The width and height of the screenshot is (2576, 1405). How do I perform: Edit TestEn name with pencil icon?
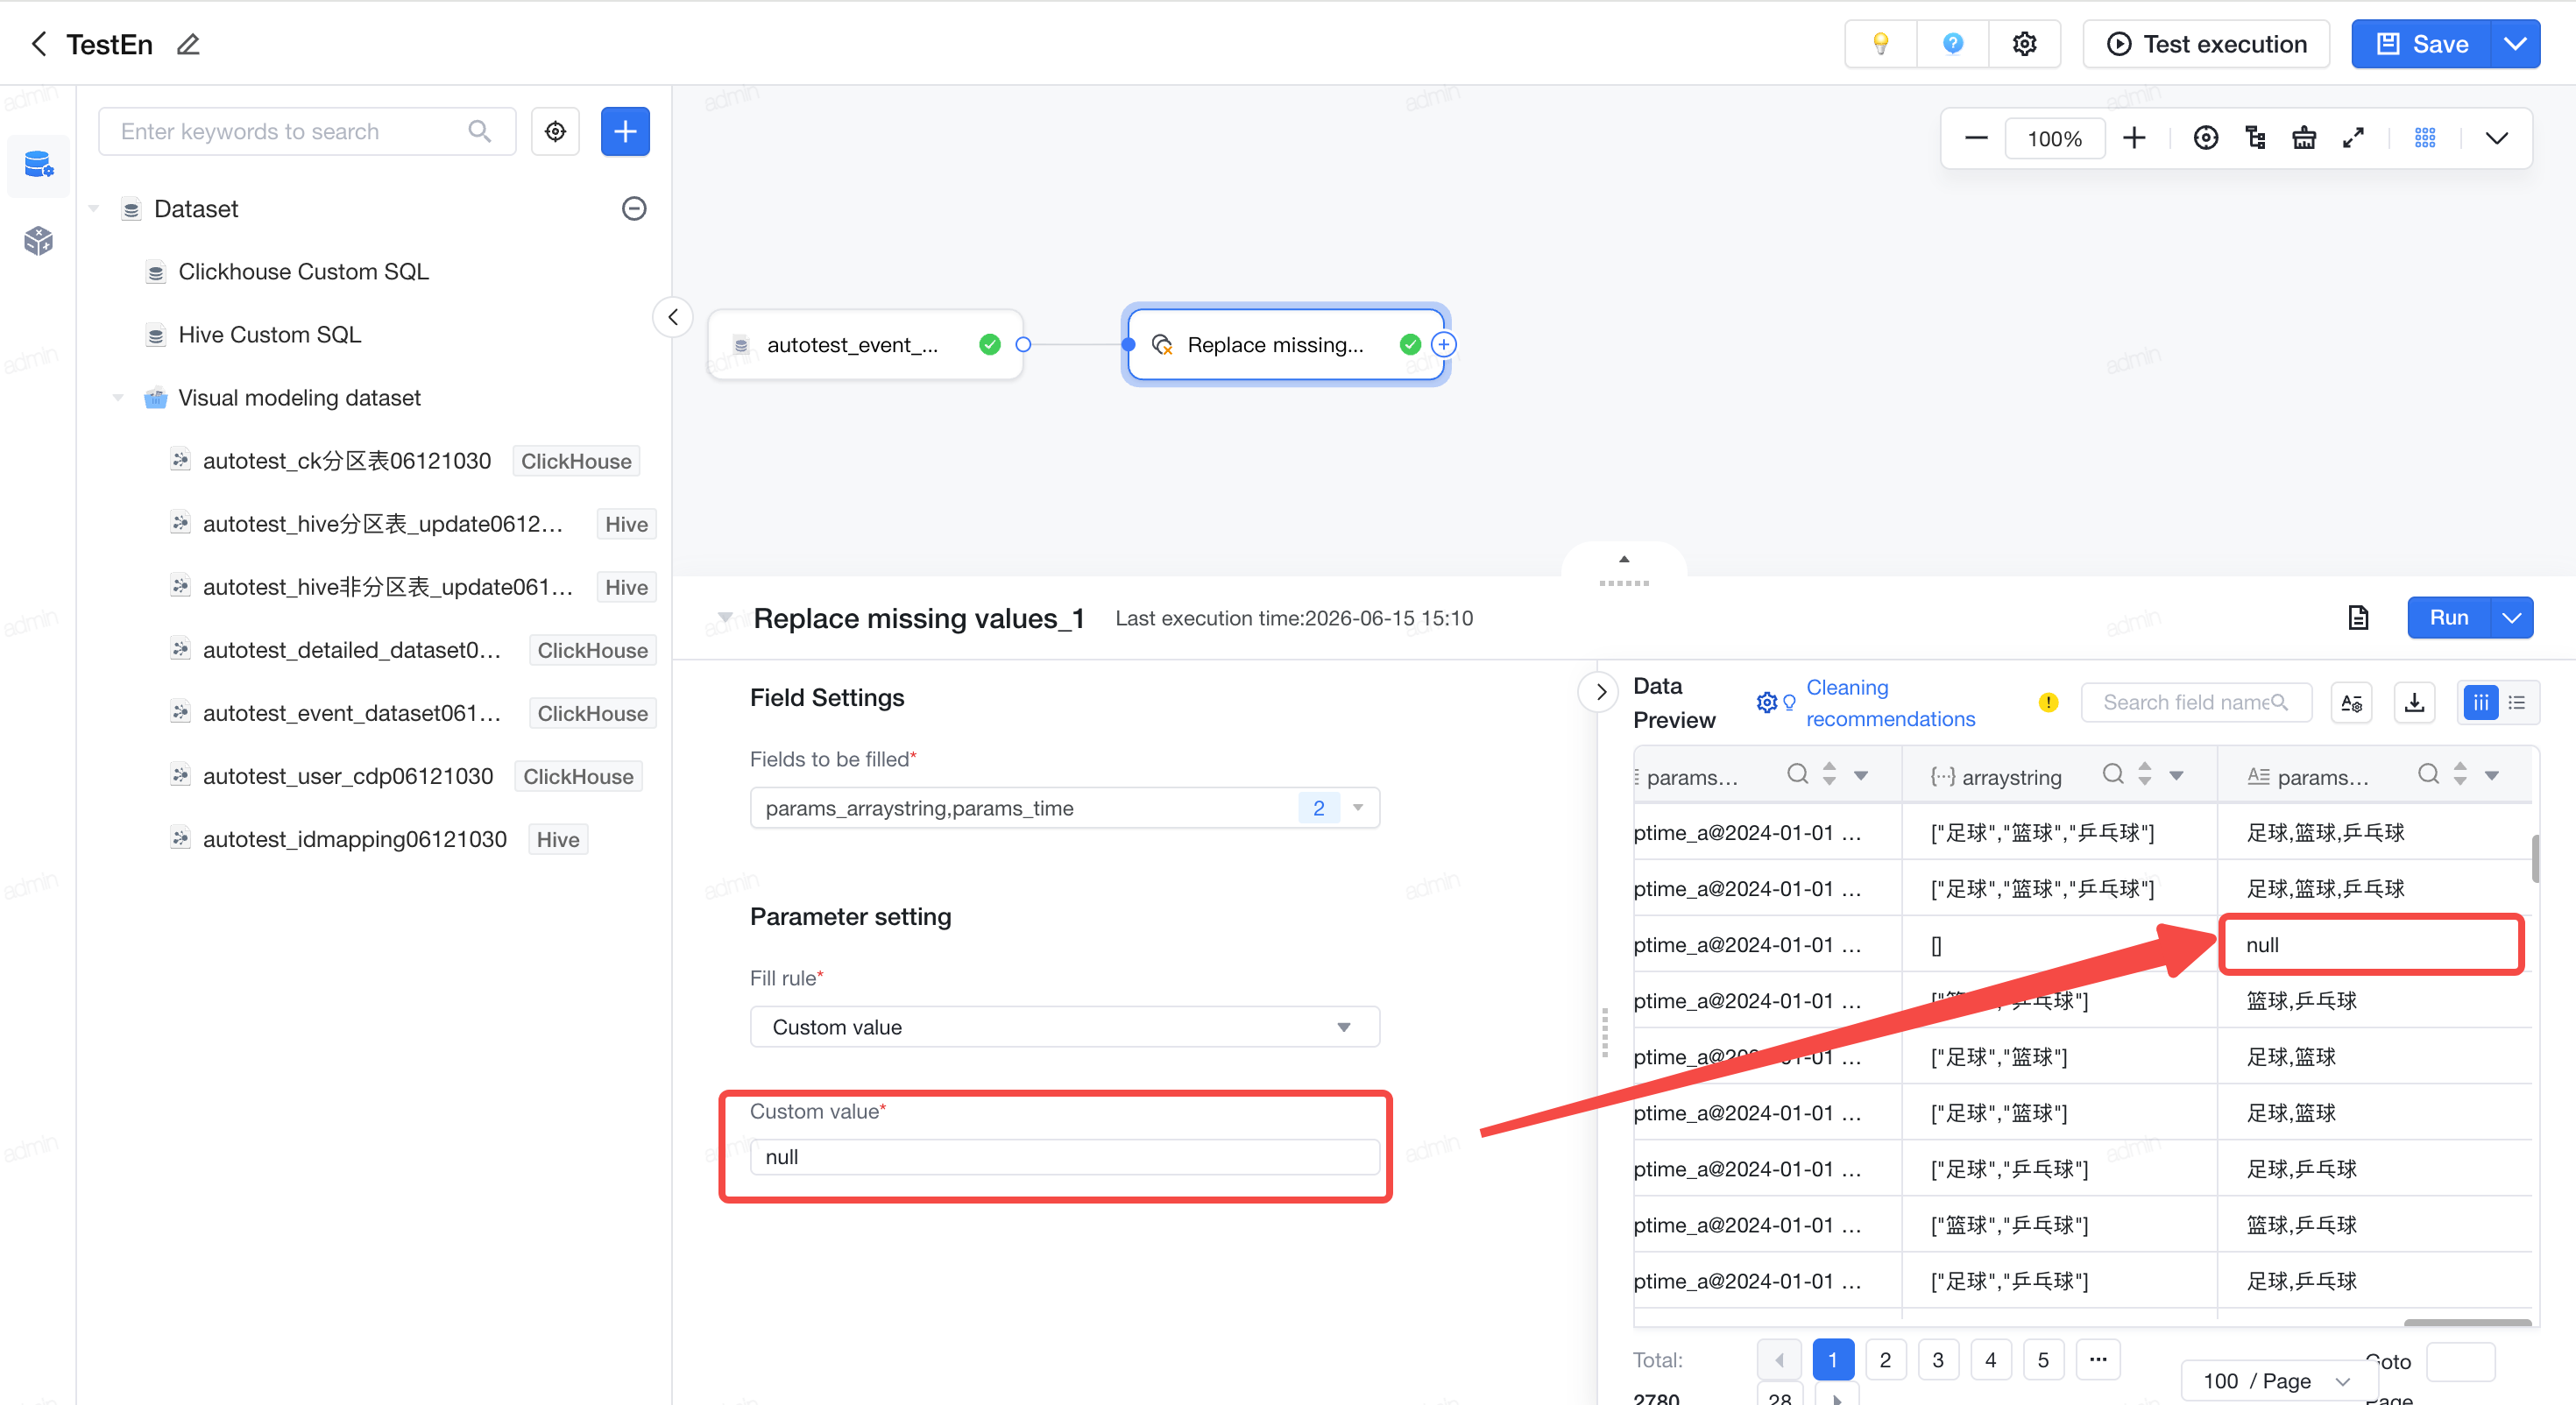pyautogui.click(x=188, y=44)
